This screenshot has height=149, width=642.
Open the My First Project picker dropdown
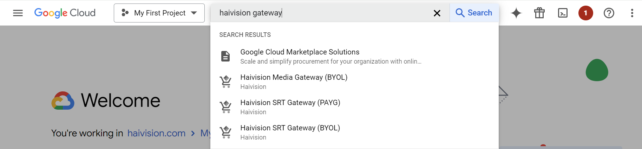tap(159, 13)
